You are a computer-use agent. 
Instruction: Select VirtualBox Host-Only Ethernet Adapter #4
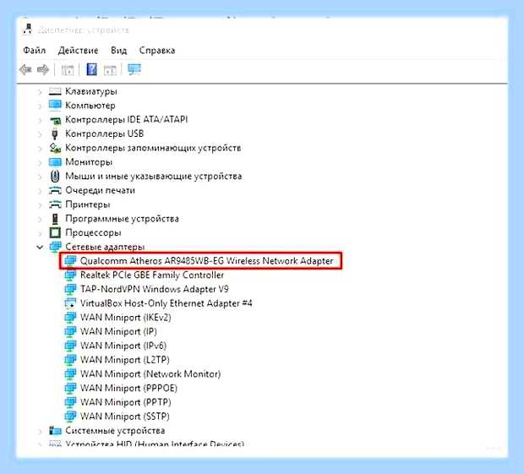(166, 303)
